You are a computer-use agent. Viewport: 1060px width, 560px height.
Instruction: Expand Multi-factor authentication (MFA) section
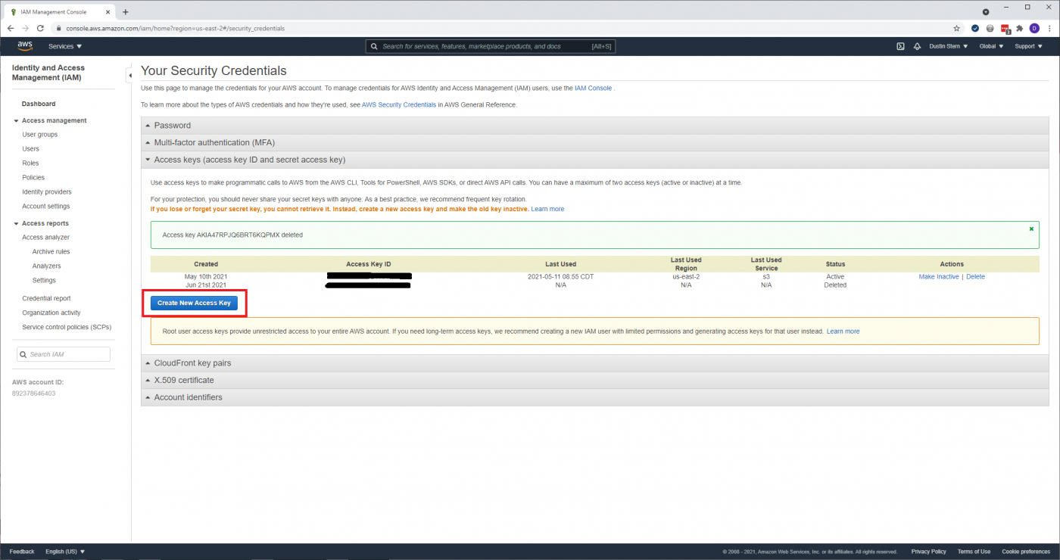click(x=594, y=142)
